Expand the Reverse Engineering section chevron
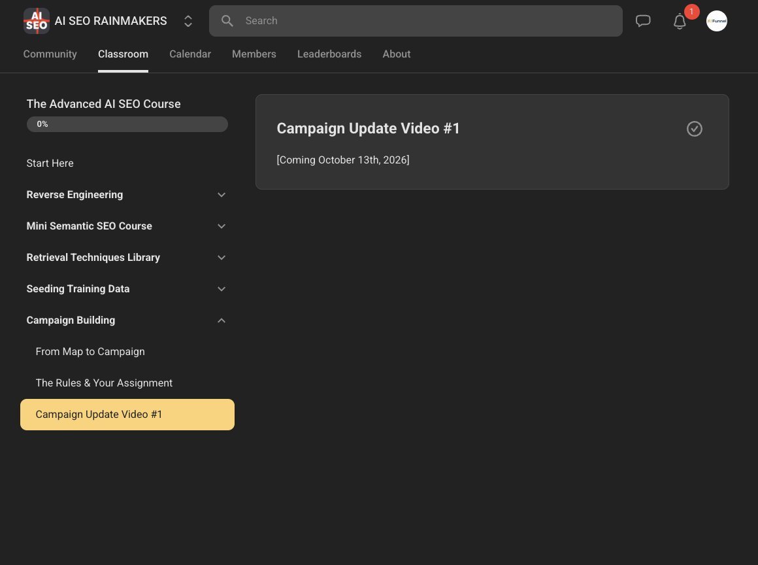 [222, 195]
